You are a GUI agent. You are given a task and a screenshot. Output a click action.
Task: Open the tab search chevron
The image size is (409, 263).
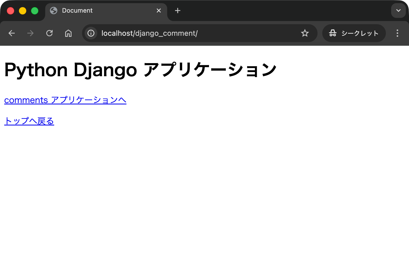click(x=398, y=11)
